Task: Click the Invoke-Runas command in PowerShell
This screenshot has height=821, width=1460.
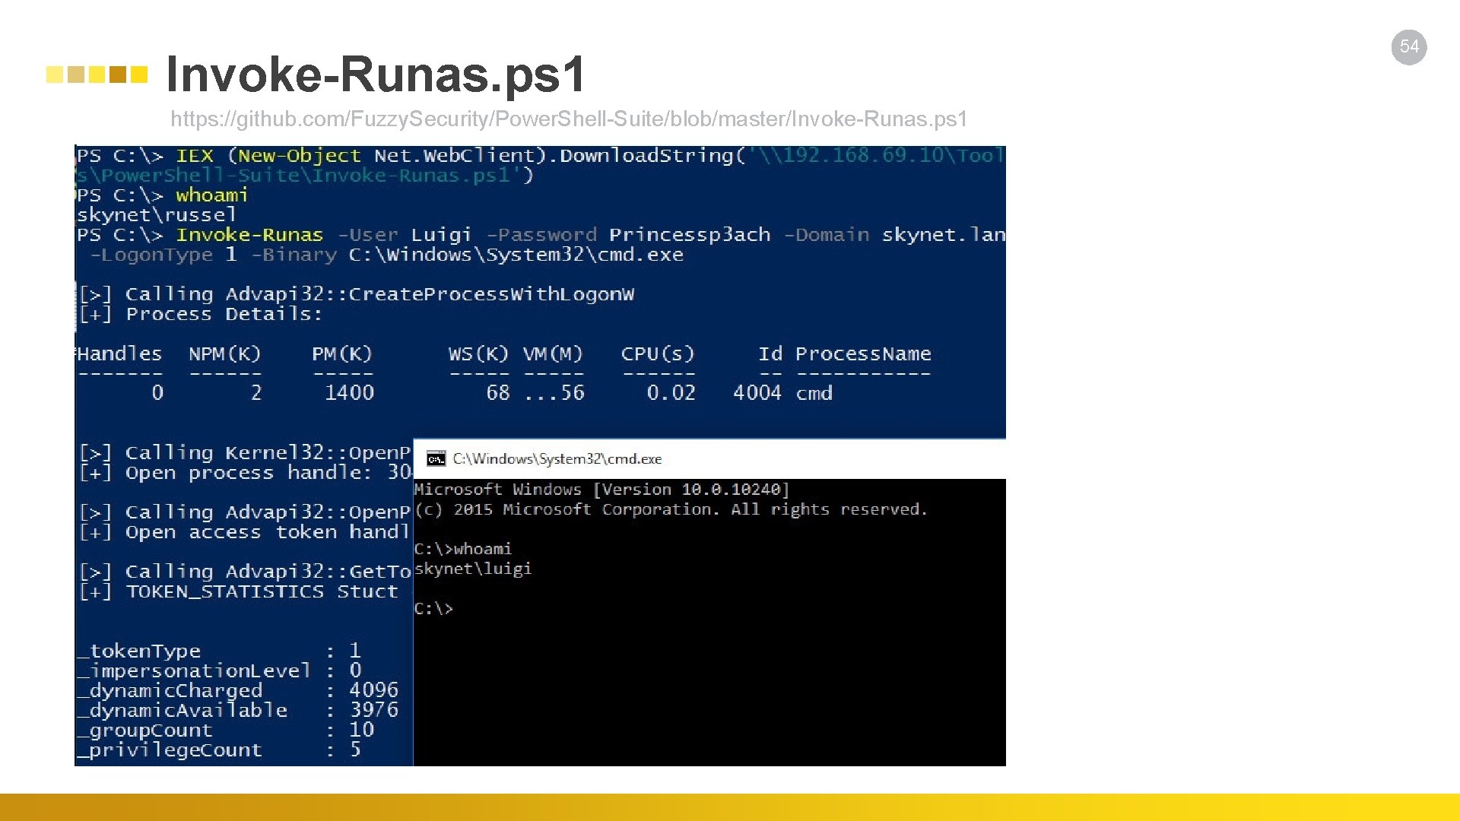Action: point(249,235)
